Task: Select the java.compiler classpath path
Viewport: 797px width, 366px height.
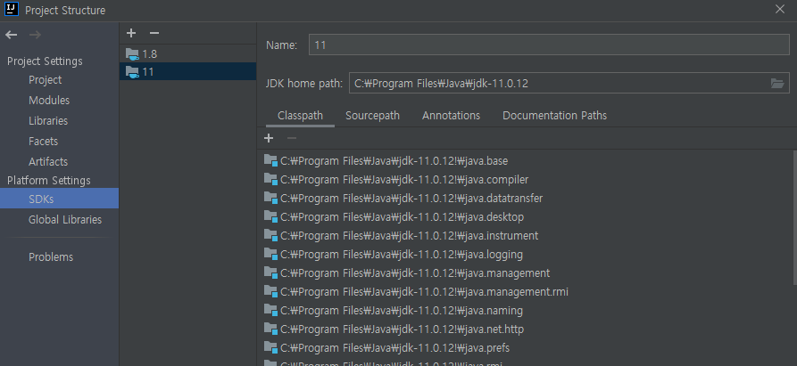Action: [x=404, y=180]
